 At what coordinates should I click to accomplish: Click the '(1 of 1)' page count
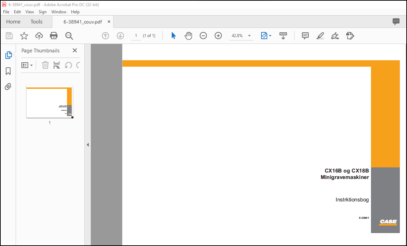pyautogui.click(x=149, y=36)
